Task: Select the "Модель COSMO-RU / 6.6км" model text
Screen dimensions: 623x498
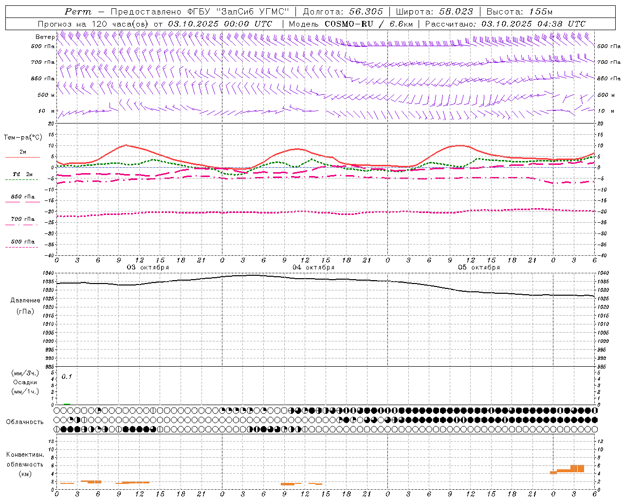Action: pos(351,24)
